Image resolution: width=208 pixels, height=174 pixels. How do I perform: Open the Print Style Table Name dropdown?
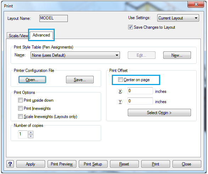click(75, 55)
